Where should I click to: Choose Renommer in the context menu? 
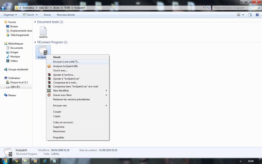tap(78, 131)
